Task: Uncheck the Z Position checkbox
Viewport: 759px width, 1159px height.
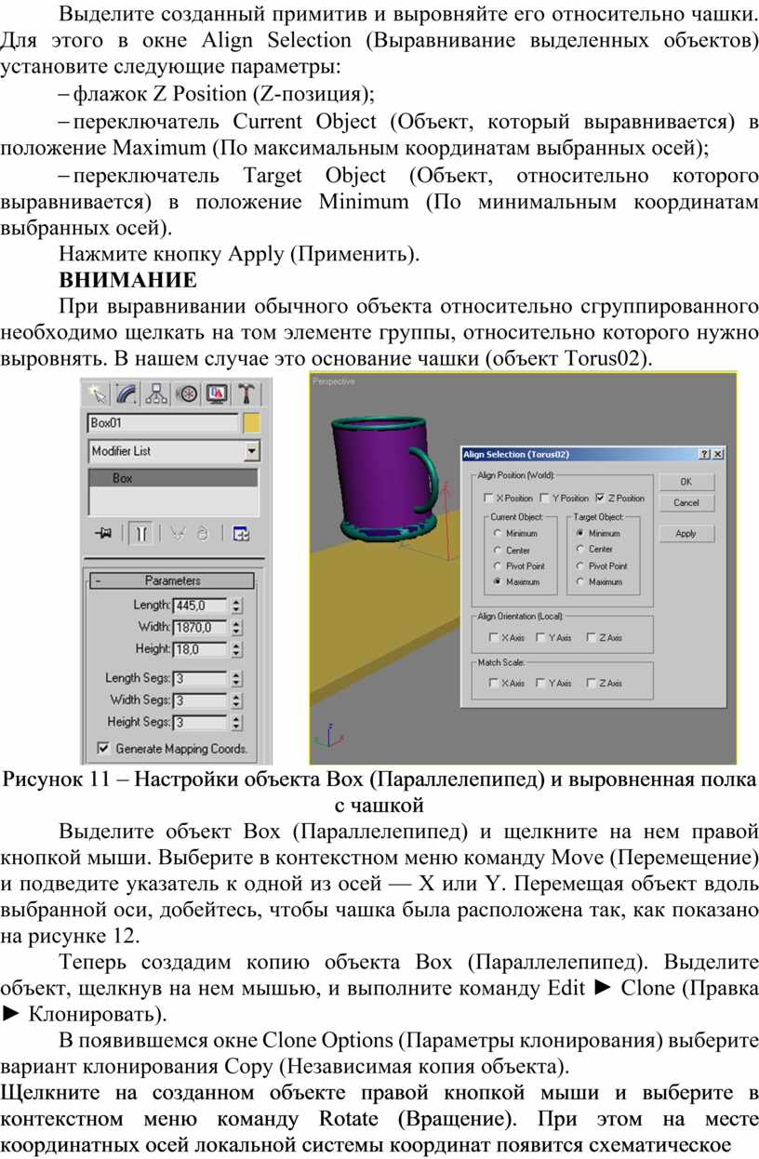Action: 600,499
